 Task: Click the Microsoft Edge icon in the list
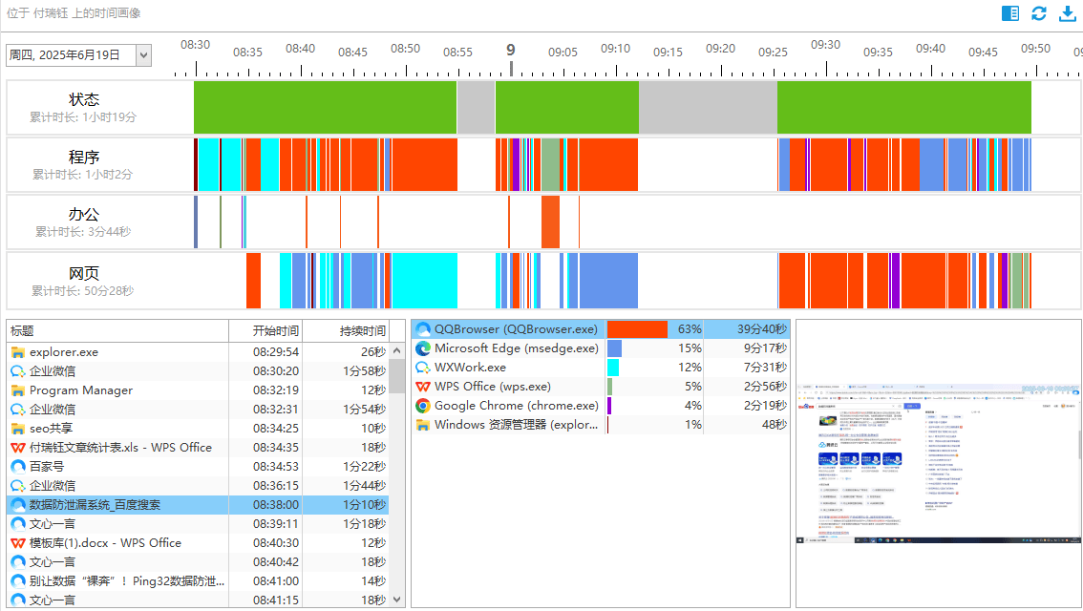click(x=423, y=348)
